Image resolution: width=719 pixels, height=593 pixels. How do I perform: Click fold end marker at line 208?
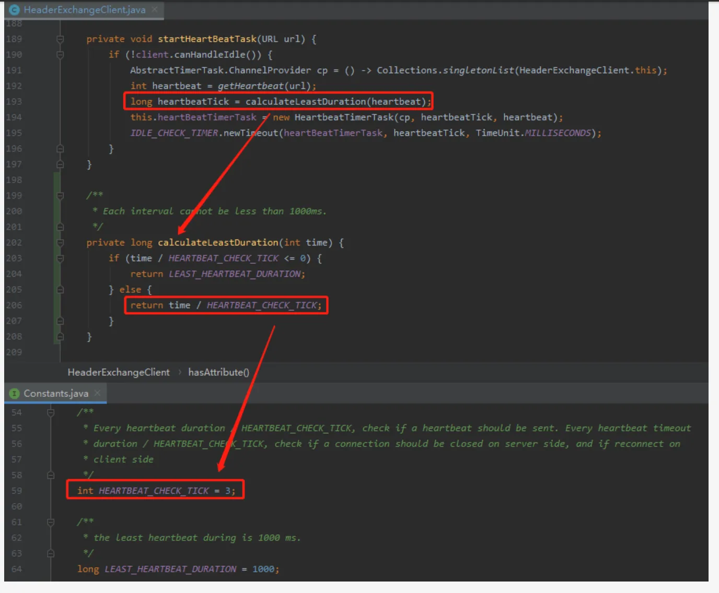coord(60,337)
